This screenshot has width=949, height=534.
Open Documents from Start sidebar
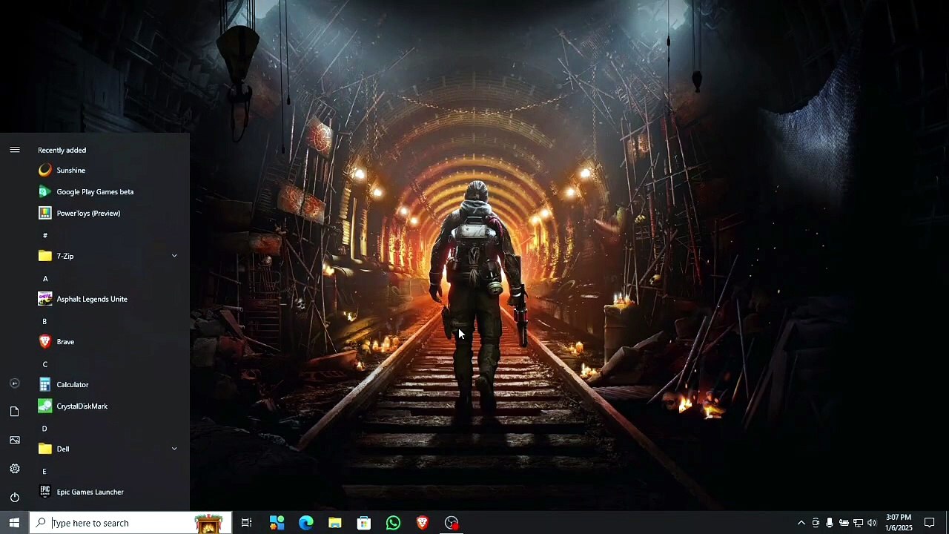pos(14,412)
